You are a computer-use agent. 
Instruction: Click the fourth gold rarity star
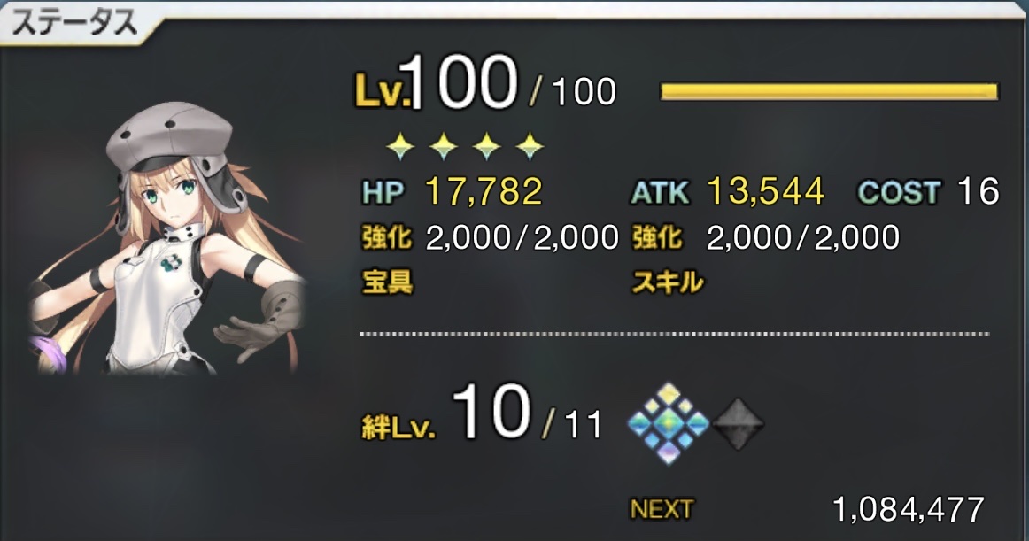pos(530,146)
